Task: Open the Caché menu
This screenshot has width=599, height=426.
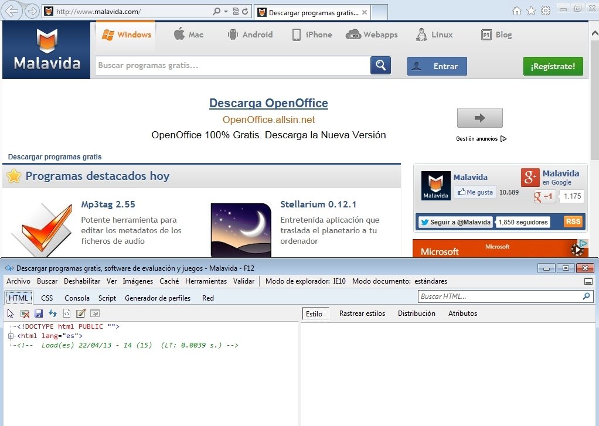Action: (x=169, y=281)
